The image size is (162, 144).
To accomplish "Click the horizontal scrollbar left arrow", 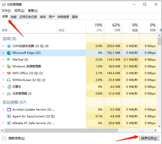I will [x=2, y=130].
